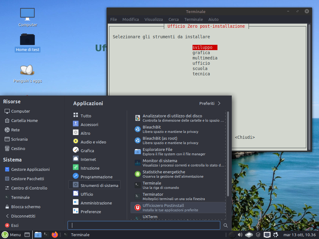The image size is (319, 239).
Task: Open the Terminale menu item
Action: [193, 19]
